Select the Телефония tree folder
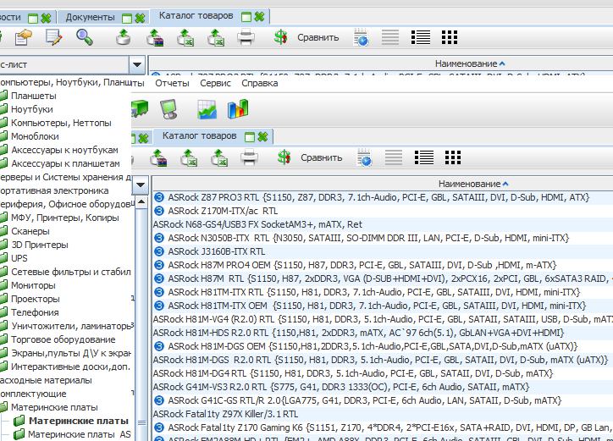Image resolution: width=613 pixels, height=441 pixels. pyautogui.click(x=35, y=312)
